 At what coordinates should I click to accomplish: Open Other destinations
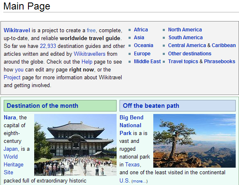point(190,54)
